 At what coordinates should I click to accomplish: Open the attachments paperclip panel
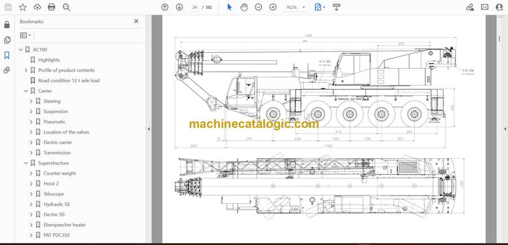pyautogui.click(x=7, y=70)
